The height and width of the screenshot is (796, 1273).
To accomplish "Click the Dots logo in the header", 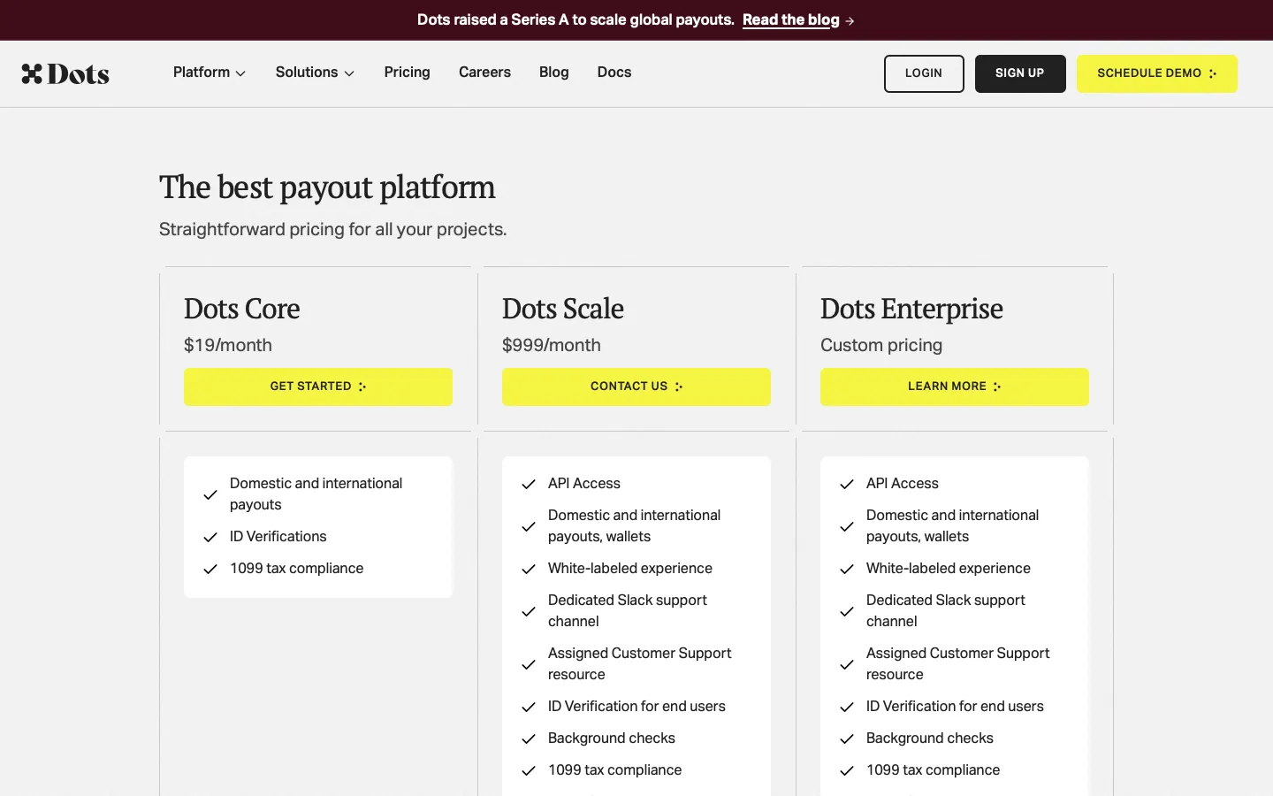I will tap(65, 73).
